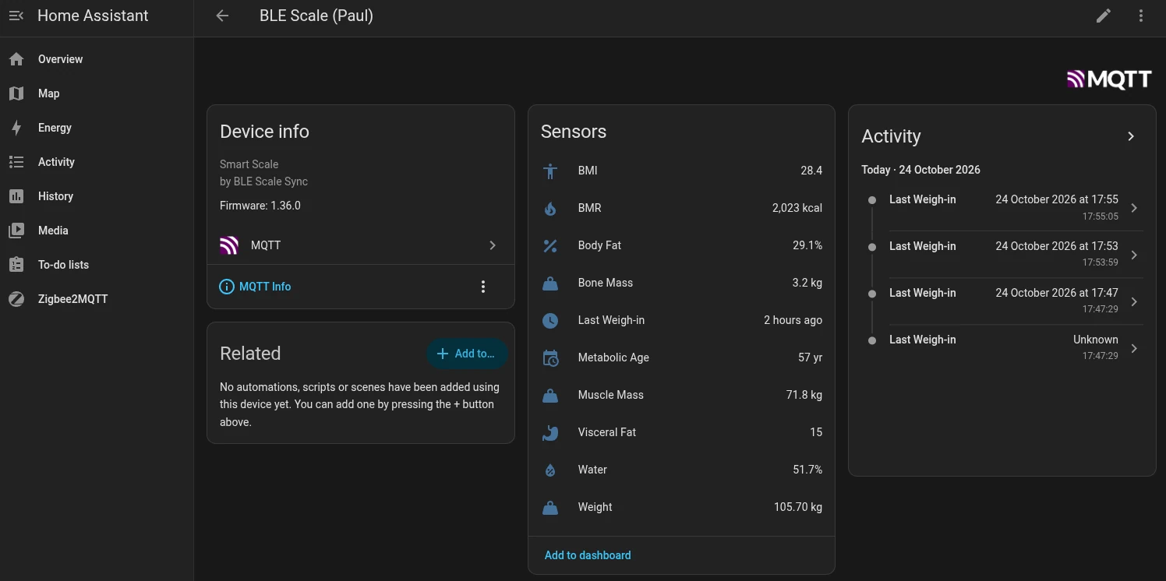Open the MQTT integration row
This screenshot has width=1166, height=581.
(x=360, y=245)
